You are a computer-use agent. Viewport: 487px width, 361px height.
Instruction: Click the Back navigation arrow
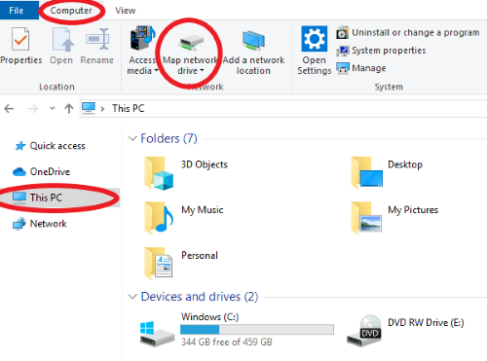(x=9, y=108)
